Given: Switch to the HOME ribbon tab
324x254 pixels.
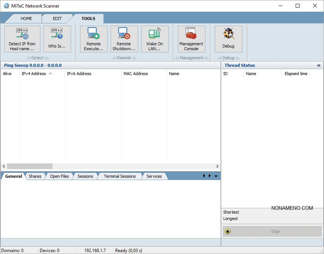Looking at the screenshot, I should tap(26, 18).
